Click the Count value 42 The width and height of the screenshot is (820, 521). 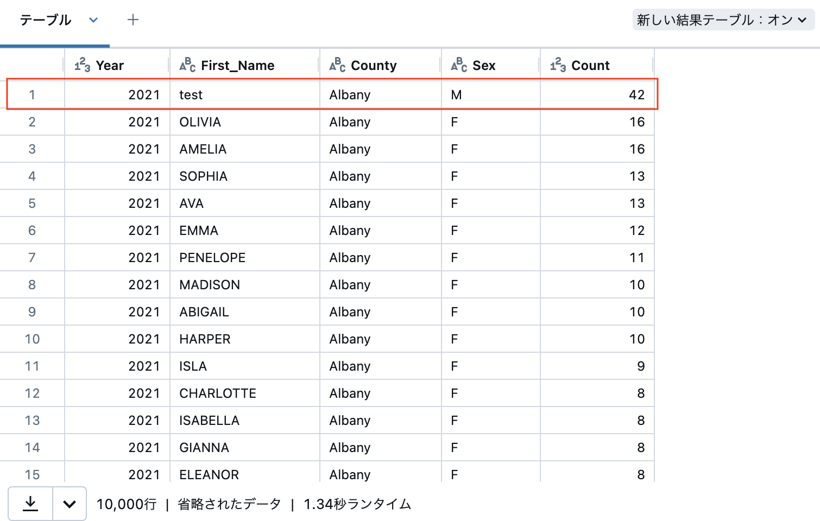(x=636, y=94)
